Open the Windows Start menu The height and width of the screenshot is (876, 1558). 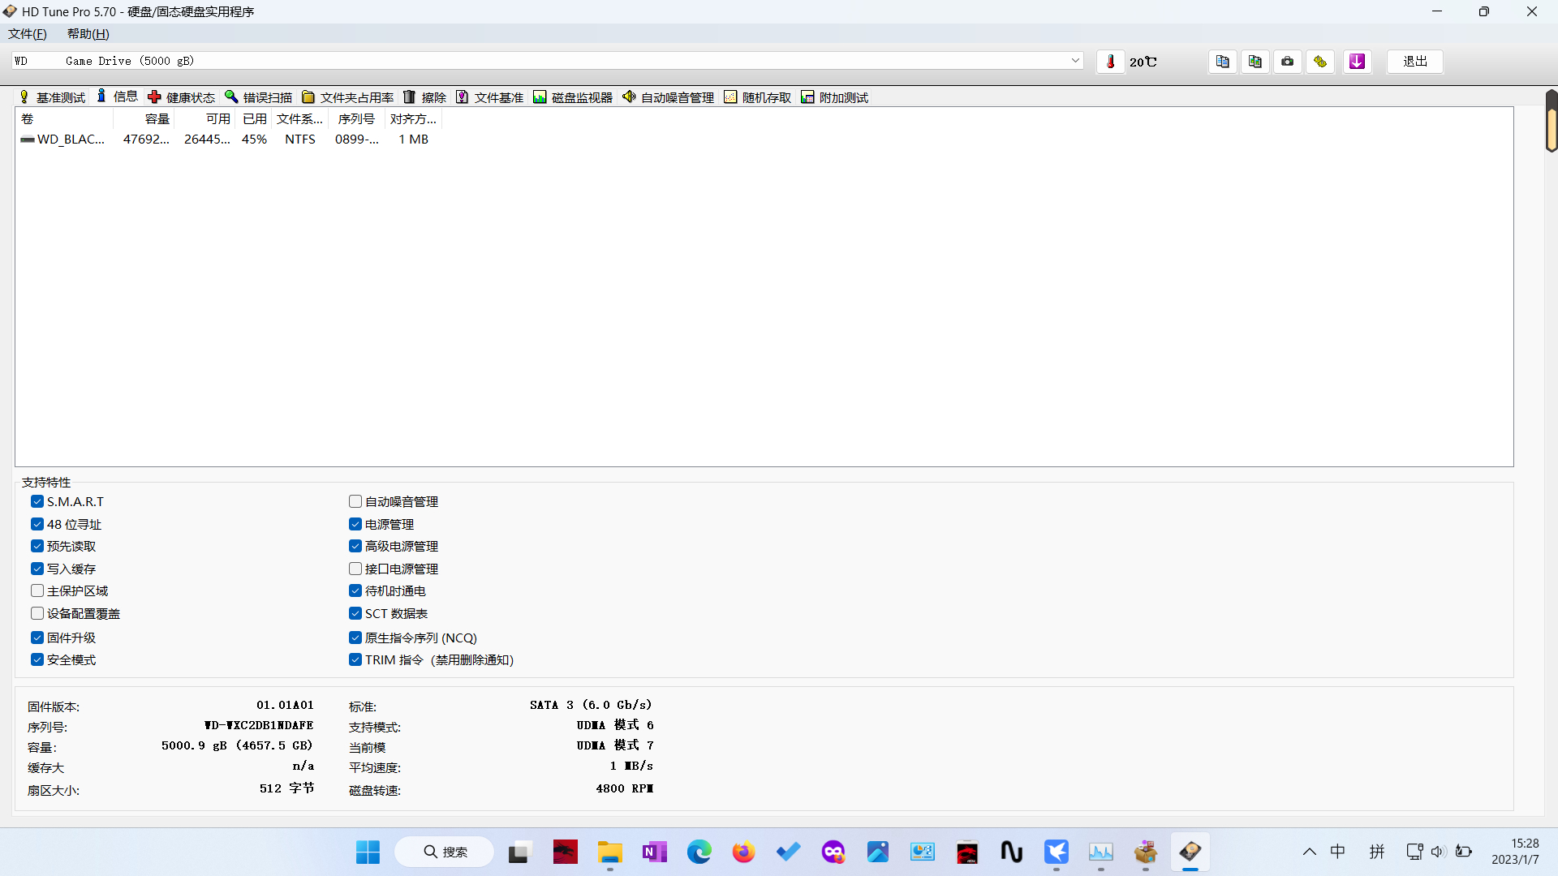click(x=368, y=852)
